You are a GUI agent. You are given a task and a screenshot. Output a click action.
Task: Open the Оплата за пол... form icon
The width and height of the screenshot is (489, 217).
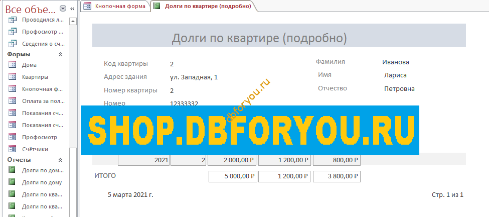12,101
